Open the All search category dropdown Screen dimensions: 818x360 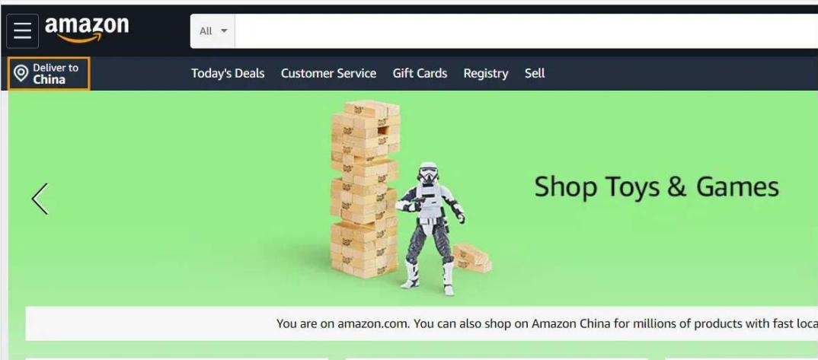point(212,30)
